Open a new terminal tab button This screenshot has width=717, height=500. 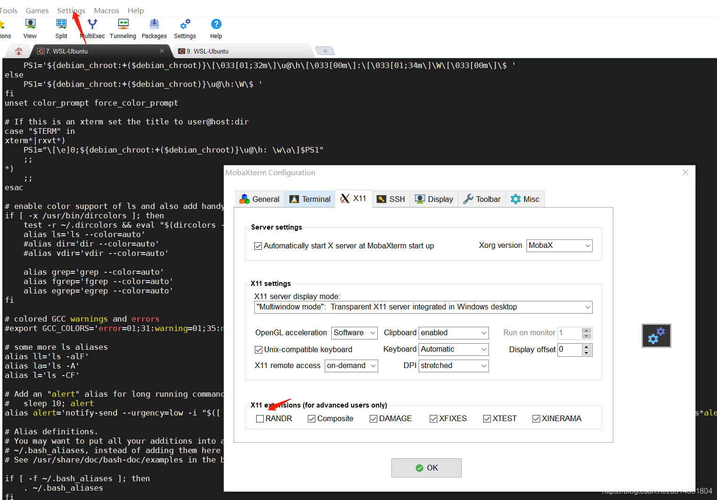325,51
